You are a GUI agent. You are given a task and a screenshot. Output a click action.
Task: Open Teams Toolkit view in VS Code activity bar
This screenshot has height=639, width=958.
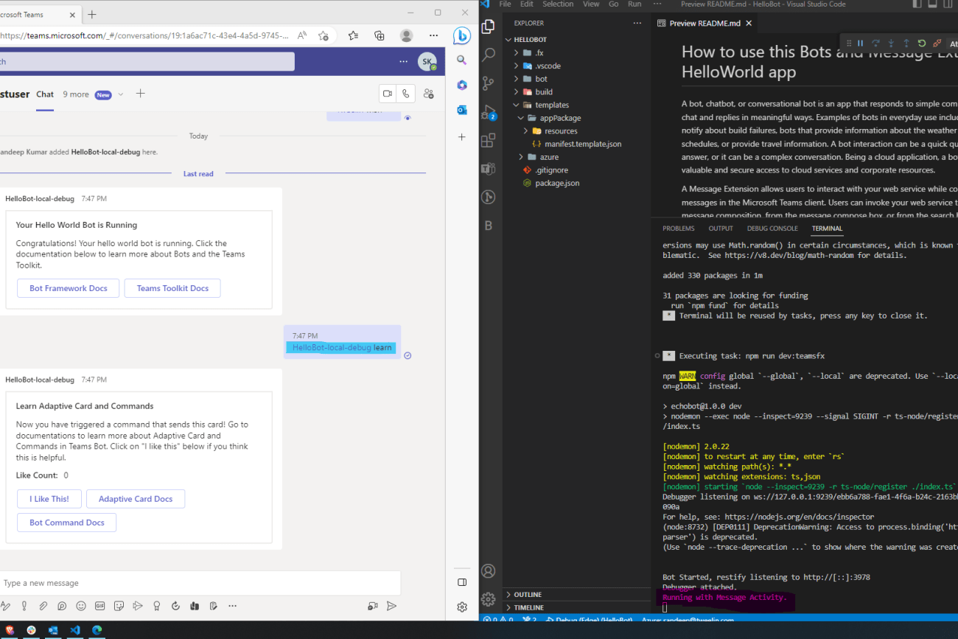tap(488, 168)
